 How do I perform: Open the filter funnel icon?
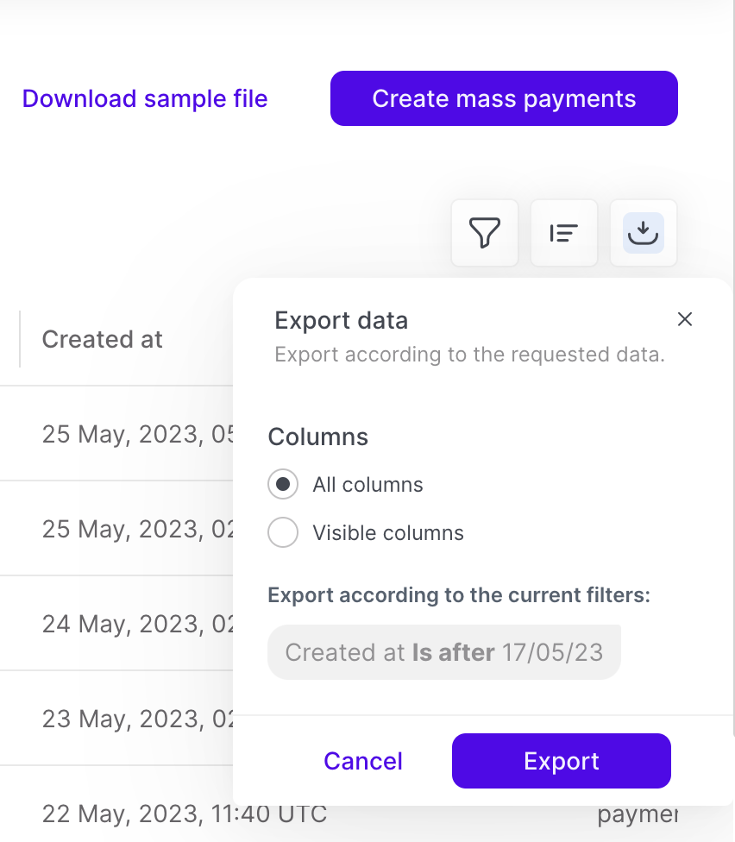pos(485,233)
